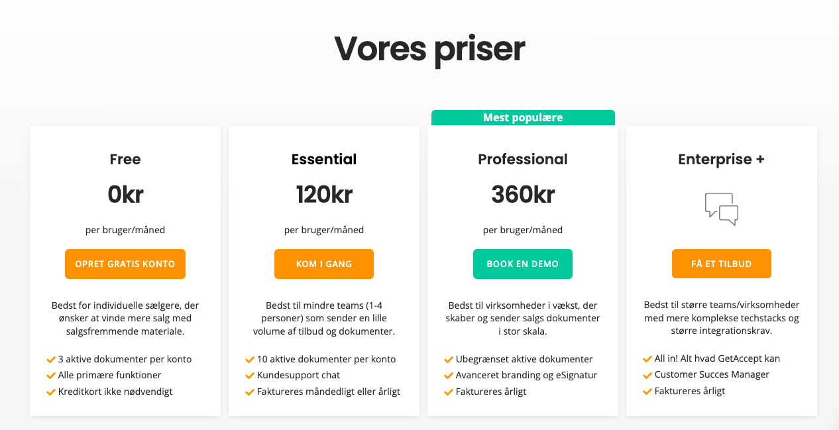Select the '0kr' price label

(x=125, y=194)
